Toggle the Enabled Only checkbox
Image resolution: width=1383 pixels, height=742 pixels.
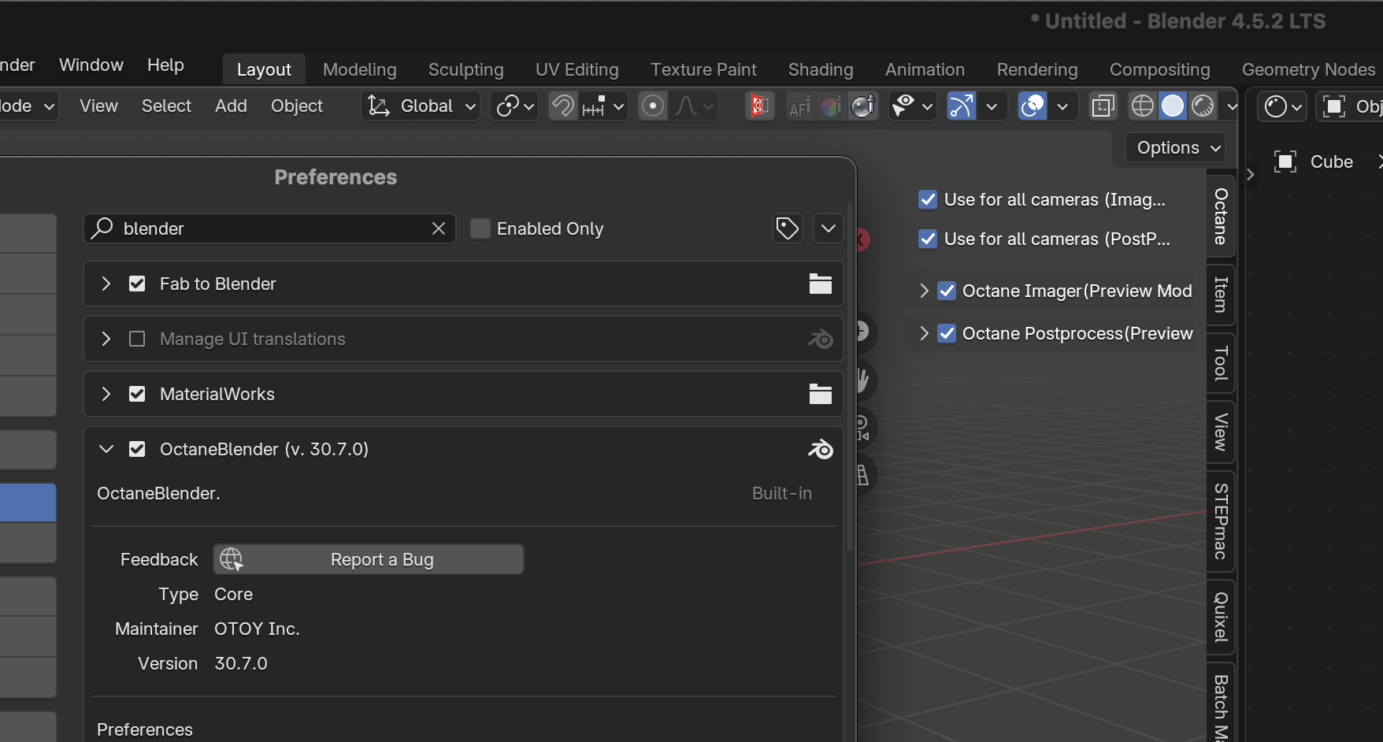coord(480,228)
